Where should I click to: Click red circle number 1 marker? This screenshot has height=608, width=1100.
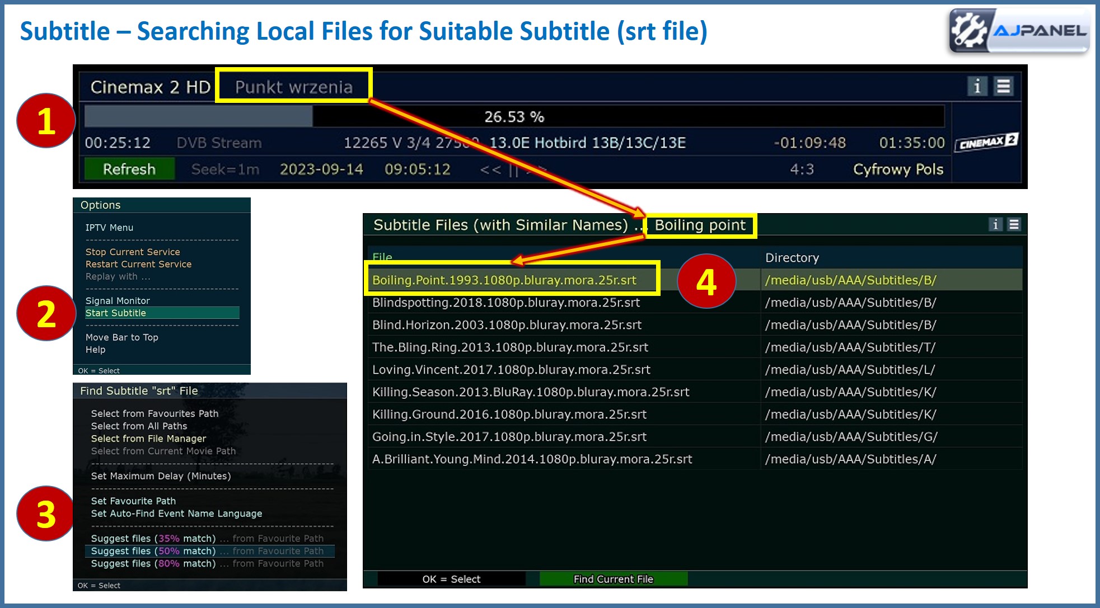[46, 121]
